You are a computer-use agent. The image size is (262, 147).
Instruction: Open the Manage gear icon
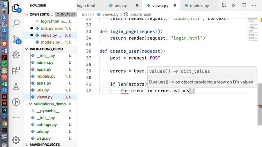click(x=16, y=140)
